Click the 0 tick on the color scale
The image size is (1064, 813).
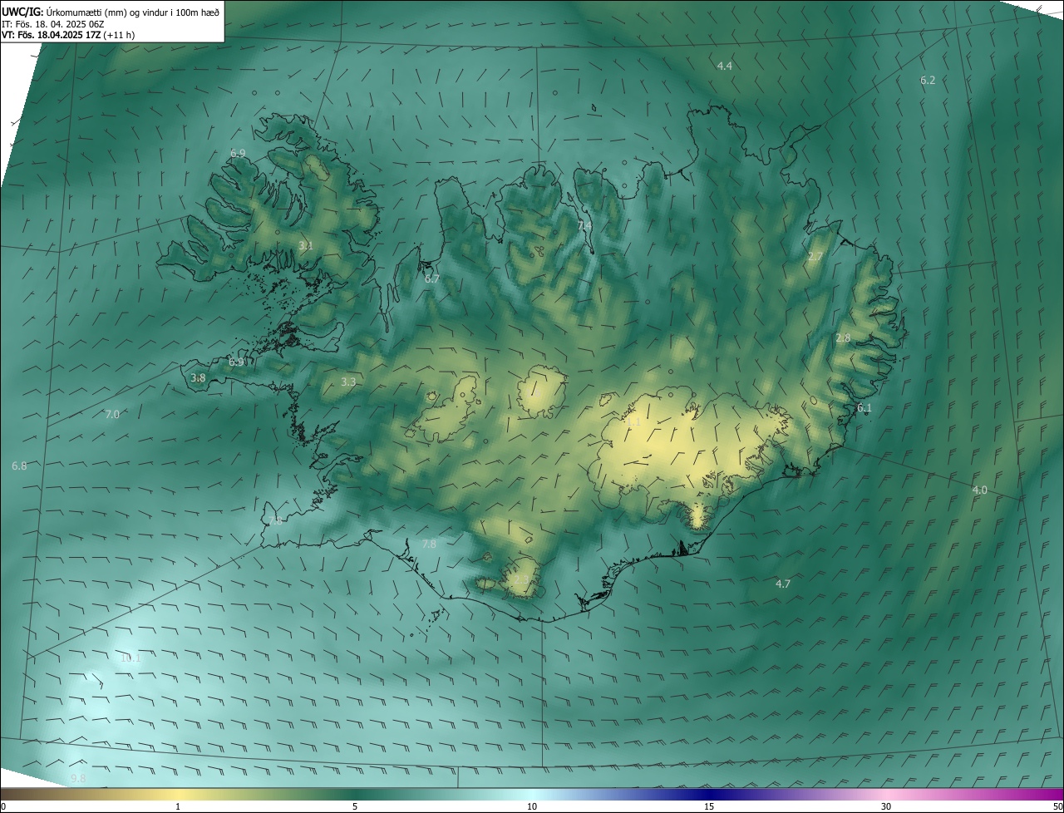coord(3,806)
